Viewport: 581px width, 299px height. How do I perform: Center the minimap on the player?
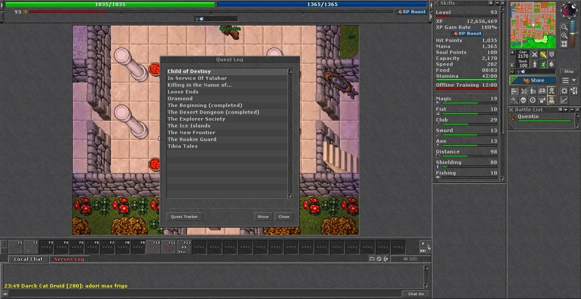pyautogui.click(x=564, y=44)
